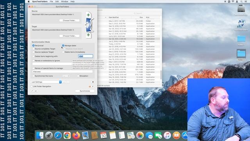Click the special items field containing .htaccess

click(x=62, y=72)
